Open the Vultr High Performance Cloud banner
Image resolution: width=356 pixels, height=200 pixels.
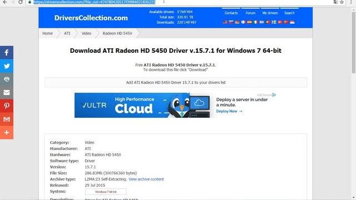coord(142,105)
